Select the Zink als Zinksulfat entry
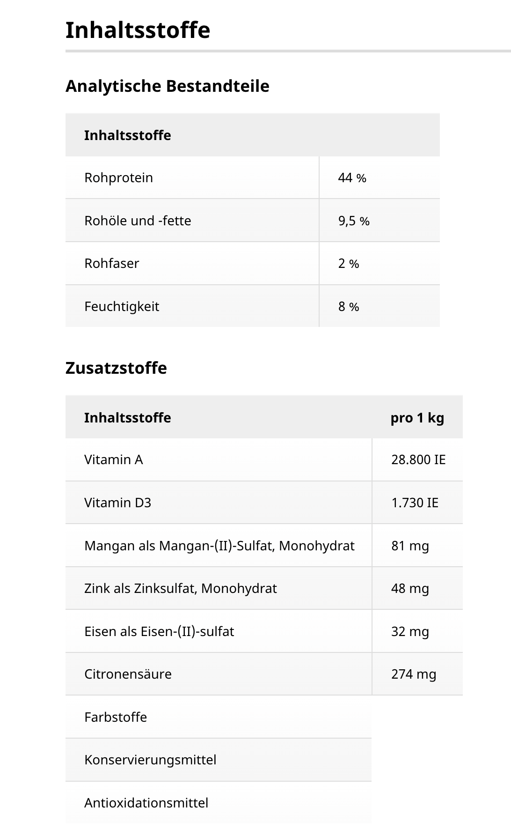The width and height of the screenshot is (511, 829). click(180, 589)
